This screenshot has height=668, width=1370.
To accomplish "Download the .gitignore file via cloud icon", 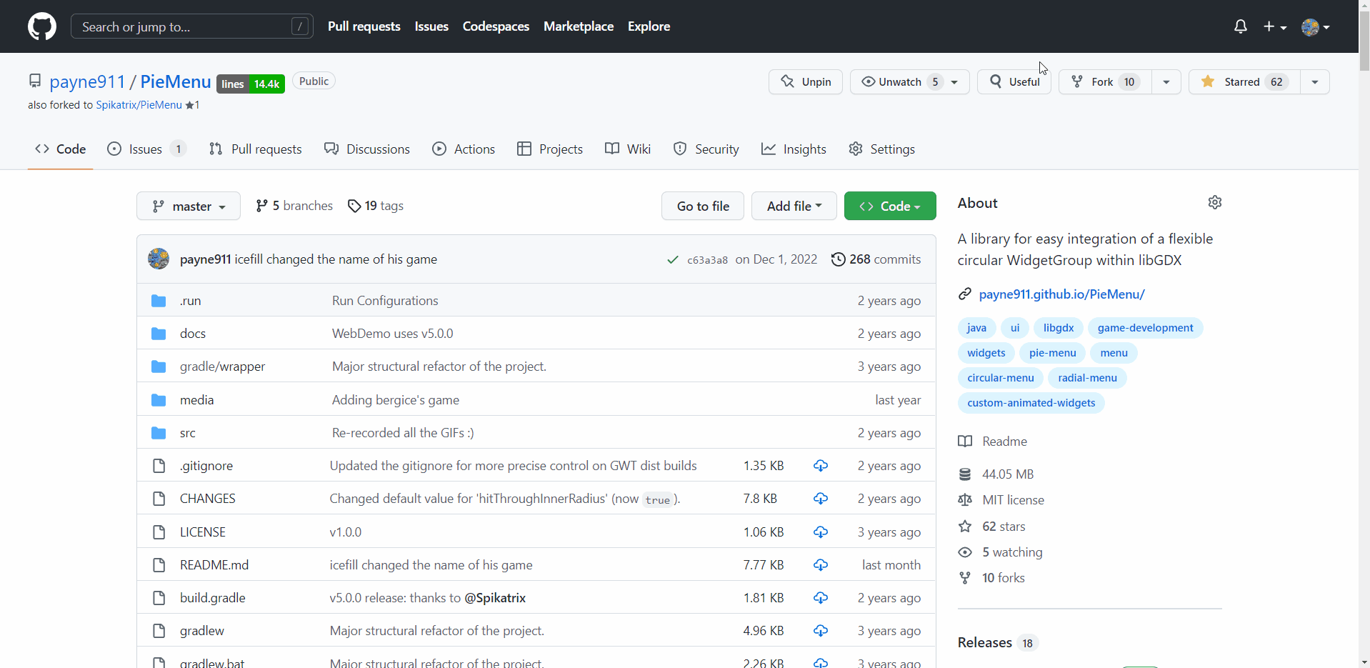I will coord(821,466).
